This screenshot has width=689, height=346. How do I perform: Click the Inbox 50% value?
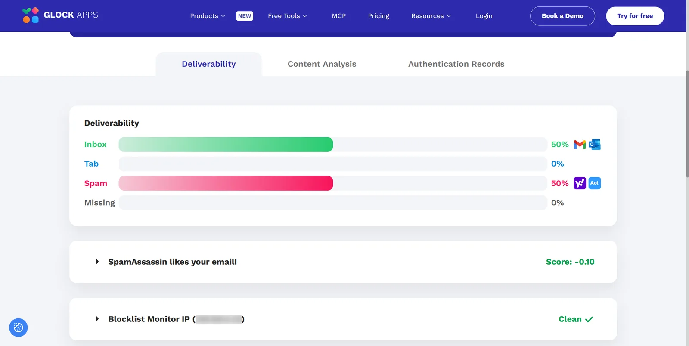tap(560, 145)
